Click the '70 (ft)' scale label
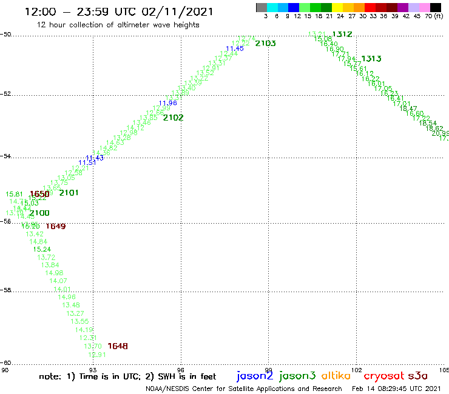The image size is (449, 394). tap(434, 16)
